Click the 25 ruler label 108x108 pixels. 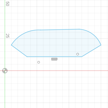click(7, 36)
